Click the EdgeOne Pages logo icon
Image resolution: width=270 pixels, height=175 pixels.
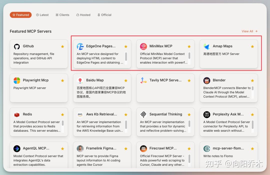point(80,46)
